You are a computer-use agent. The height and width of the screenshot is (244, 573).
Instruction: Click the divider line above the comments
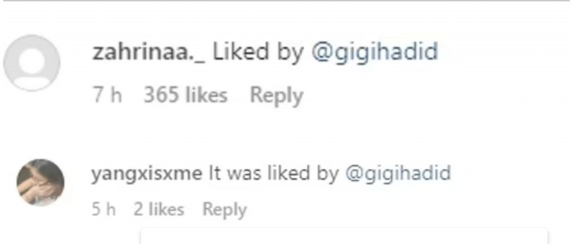click(286, 1)
